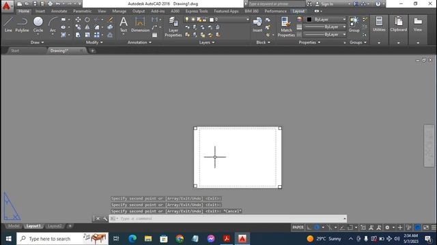437x245 pixels.
Task: Open the linetype ByLayer dropdown
Action: tap(325, 35)
